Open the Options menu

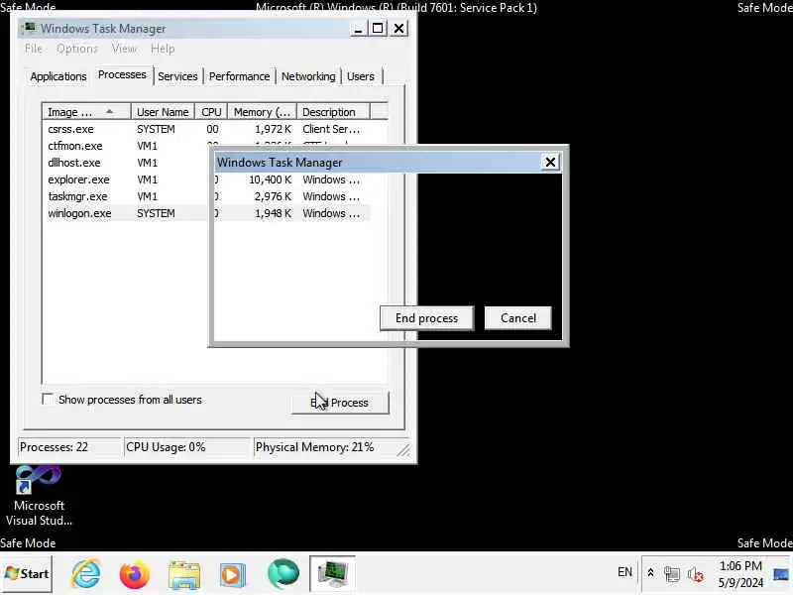pos(77,49)
